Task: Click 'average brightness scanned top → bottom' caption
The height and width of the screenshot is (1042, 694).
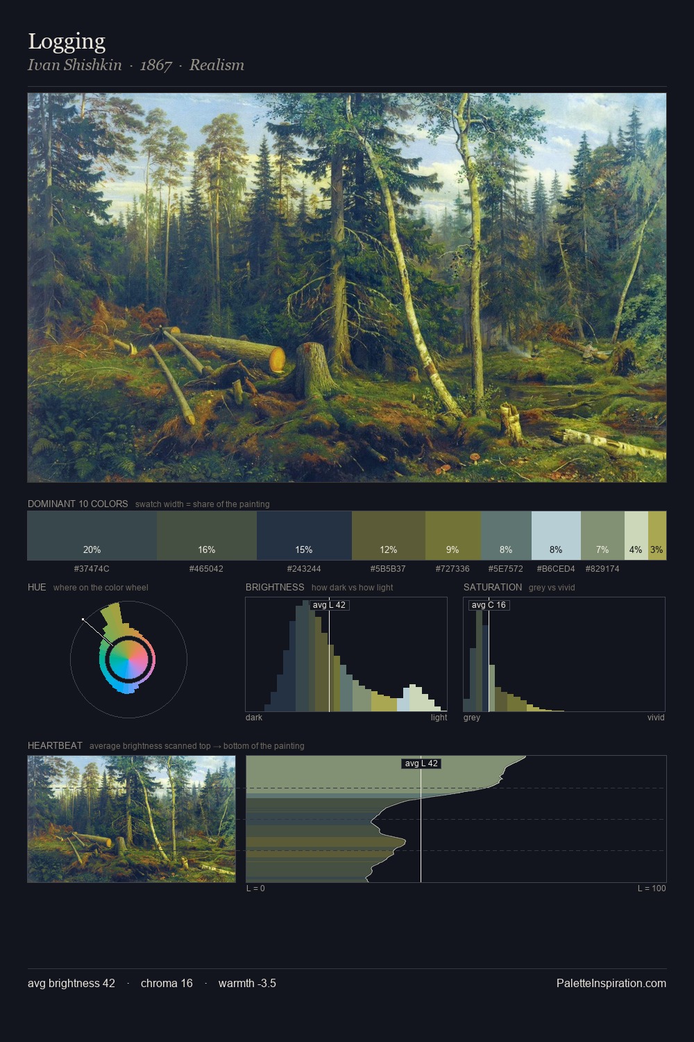Action: 196,746
